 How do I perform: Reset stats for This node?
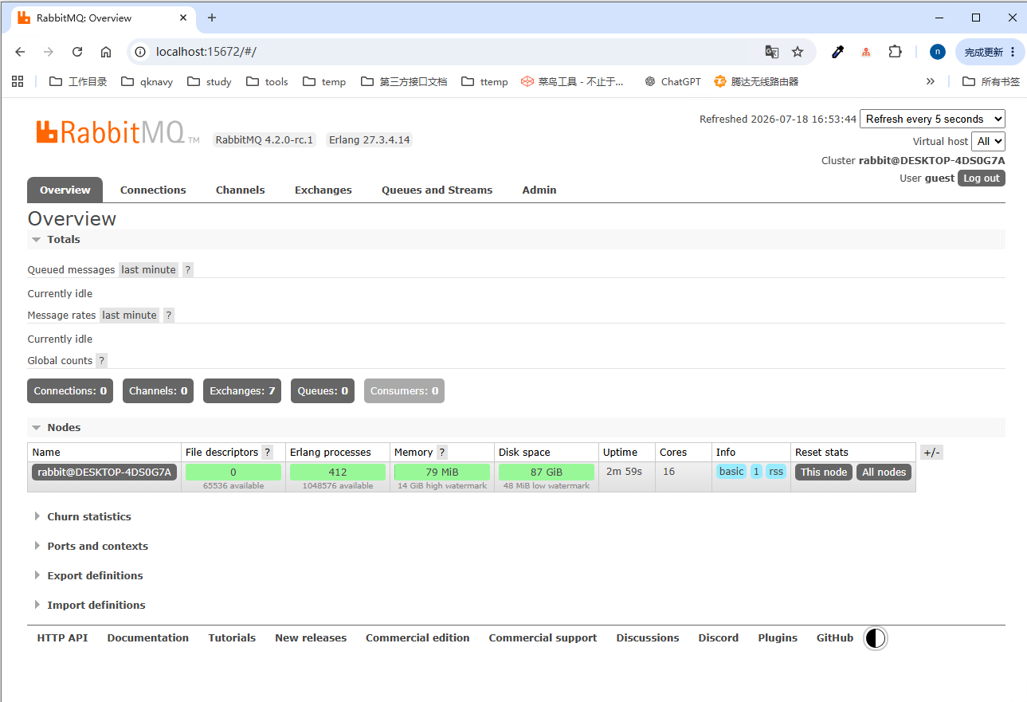pyautogui.click(x=824, y=472)
